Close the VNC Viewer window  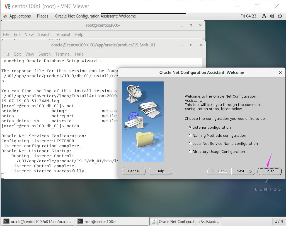pos(277,6)
